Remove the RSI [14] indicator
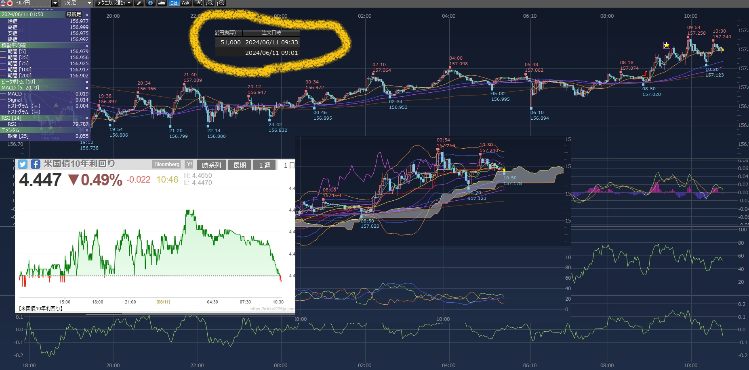Image resolution: width=749 pixels, height=370 pixels. click(87, 118)
